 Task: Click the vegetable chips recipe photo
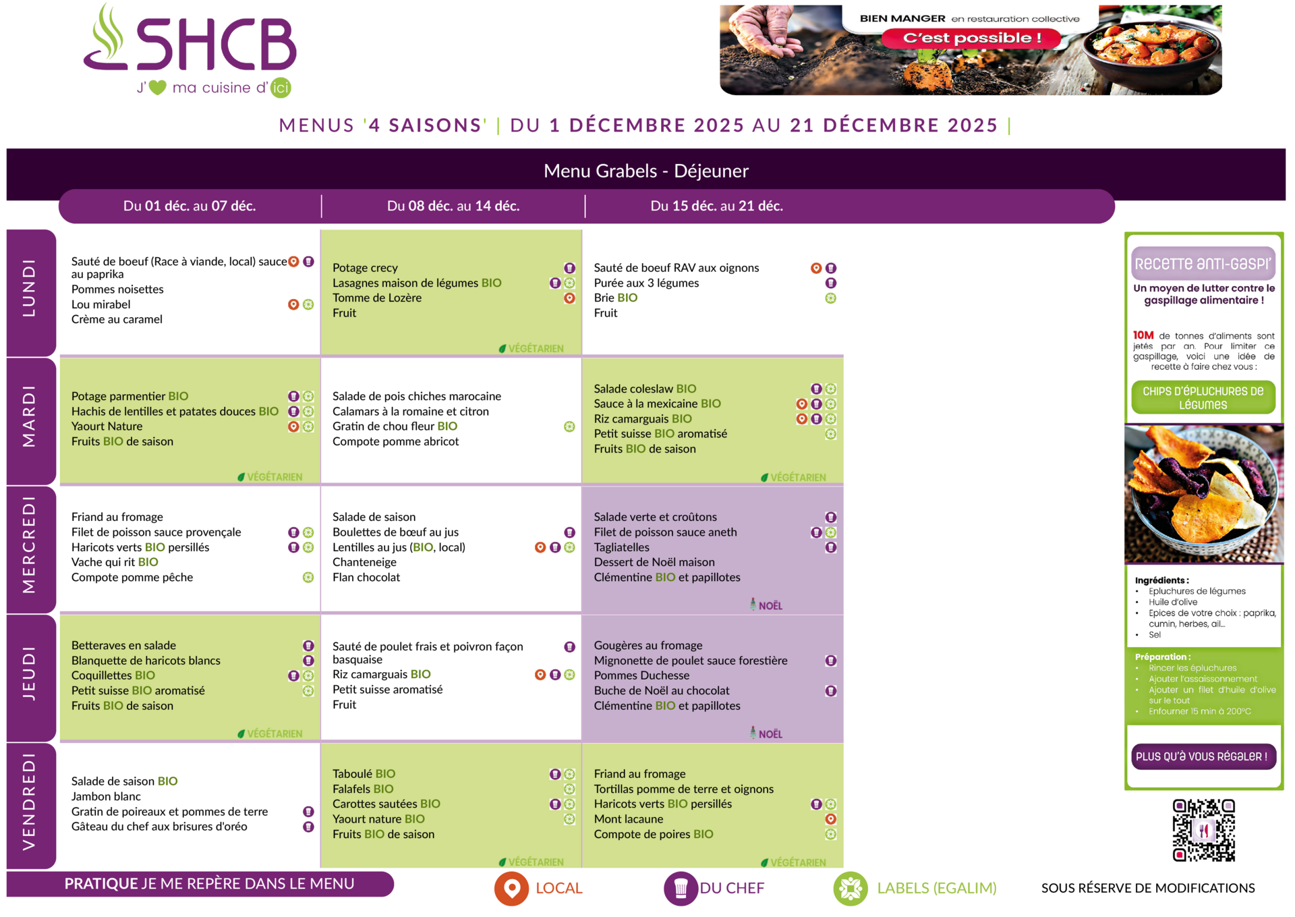tap(1203, 493)
